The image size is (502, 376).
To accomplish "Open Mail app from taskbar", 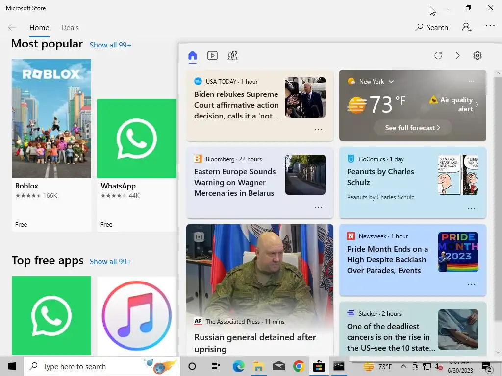I will [278, 366].
